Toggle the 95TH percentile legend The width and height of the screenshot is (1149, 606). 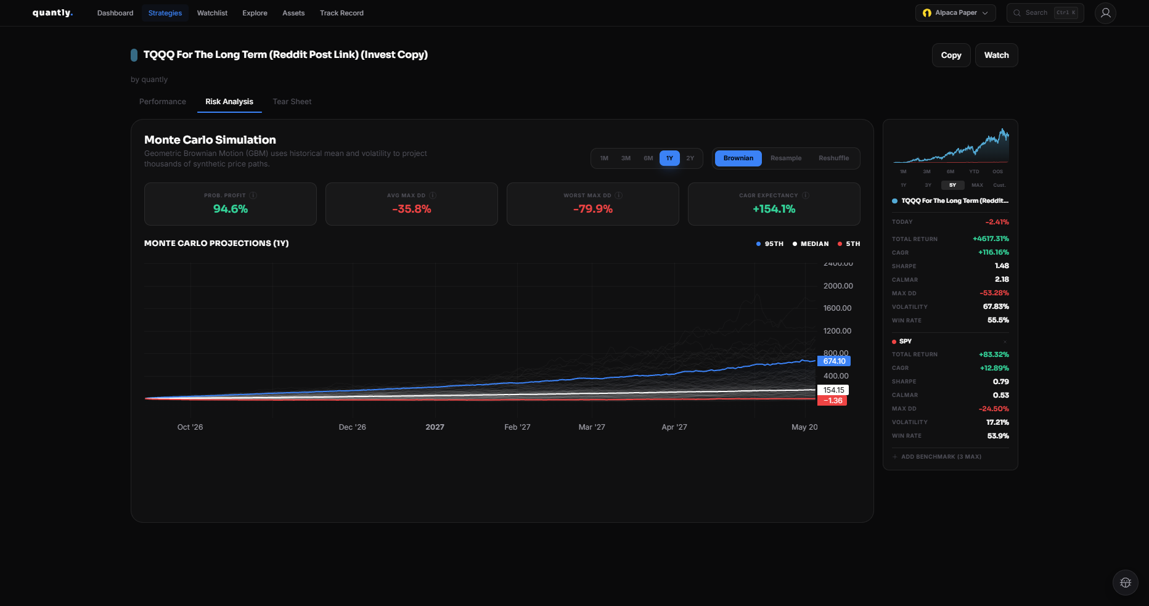pos(770,244)
